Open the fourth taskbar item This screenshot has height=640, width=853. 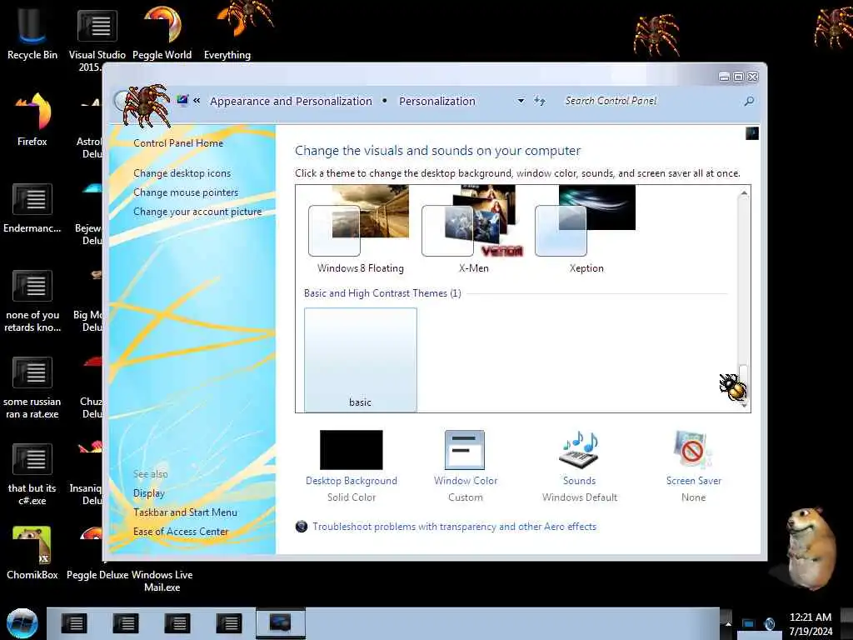pos(229,623)
